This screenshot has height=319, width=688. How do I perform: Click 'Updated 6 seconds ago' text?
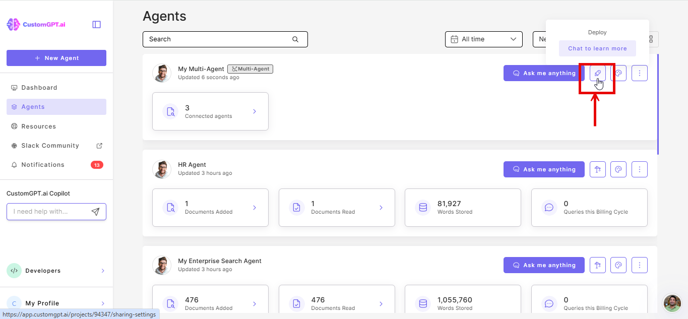pos(209,78)
